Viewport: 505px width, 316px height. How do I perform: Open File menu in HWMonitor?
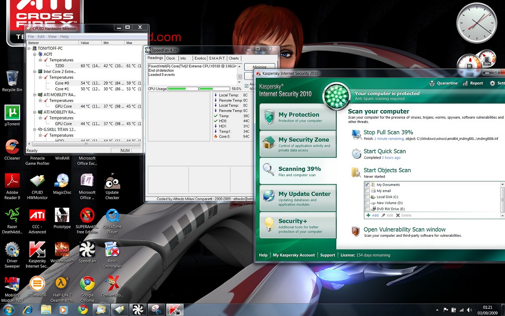31,37
